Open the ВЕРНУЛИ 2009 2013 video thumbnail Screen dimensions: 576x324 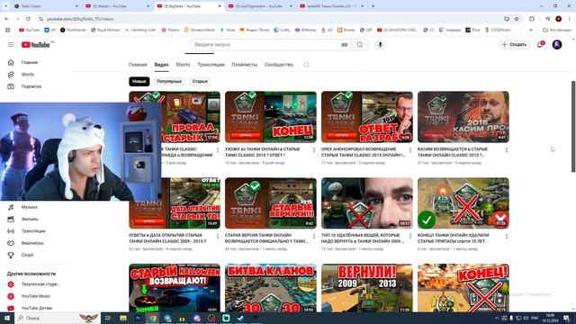coord(367,288)
